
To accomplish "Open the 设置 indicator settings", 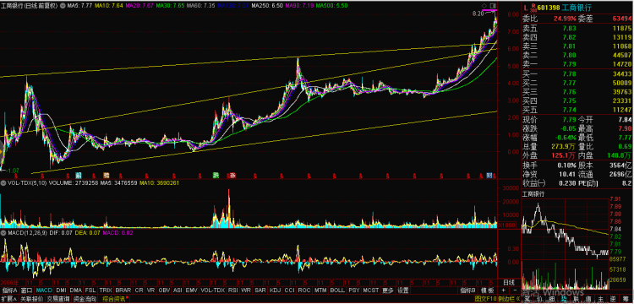I will (x=402, y=290).
